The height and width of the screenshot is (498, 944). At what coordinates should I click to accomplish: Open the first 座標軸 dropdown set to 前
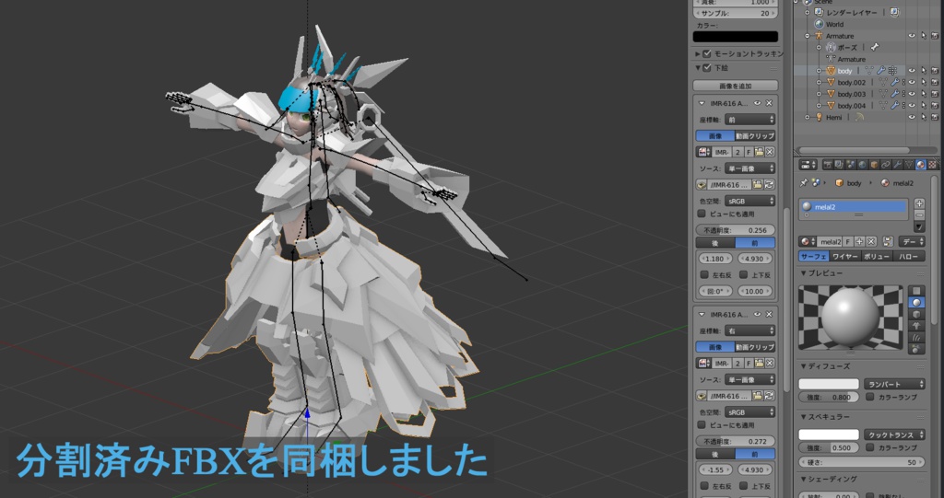pyautogui.click(x=749, y=119)
